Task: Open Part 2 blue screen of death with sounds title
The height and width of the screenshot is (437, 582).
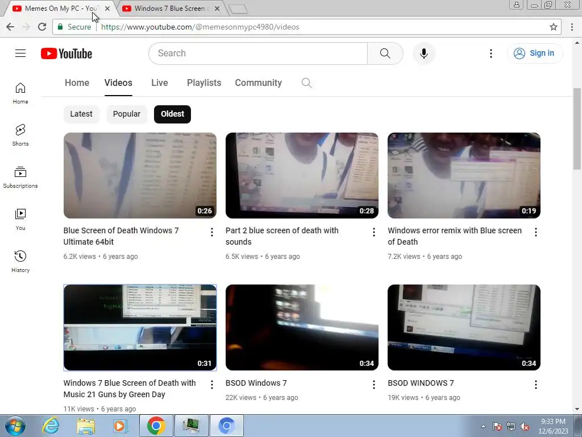Action: [x=282, y=236]
